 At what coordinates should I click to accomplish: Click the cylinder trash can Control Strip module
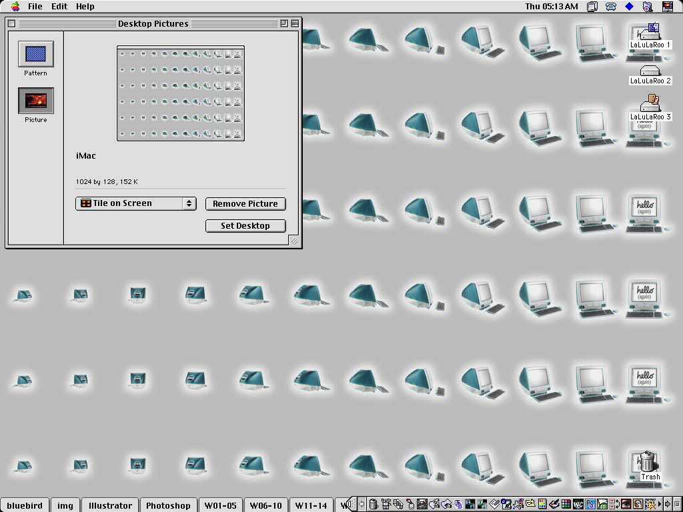[x=374, y=504]
